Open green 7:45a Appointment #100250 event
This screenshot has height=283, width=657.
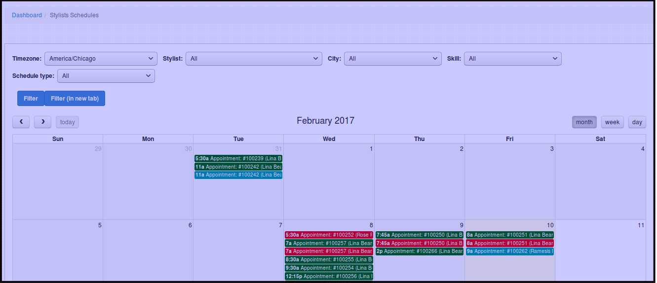420,235
